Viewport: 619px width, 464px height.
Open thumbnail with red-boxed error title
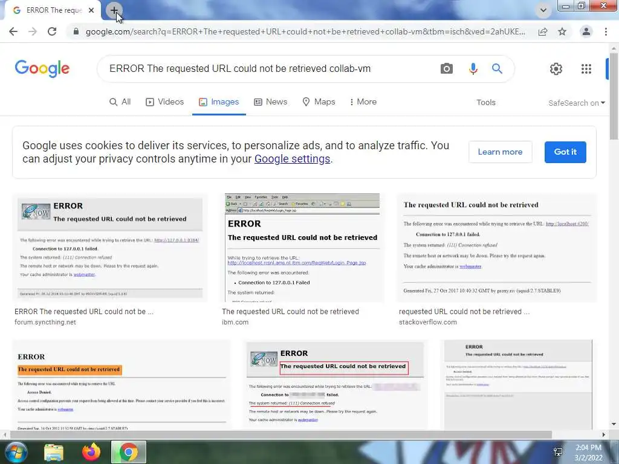click(335, 385)
